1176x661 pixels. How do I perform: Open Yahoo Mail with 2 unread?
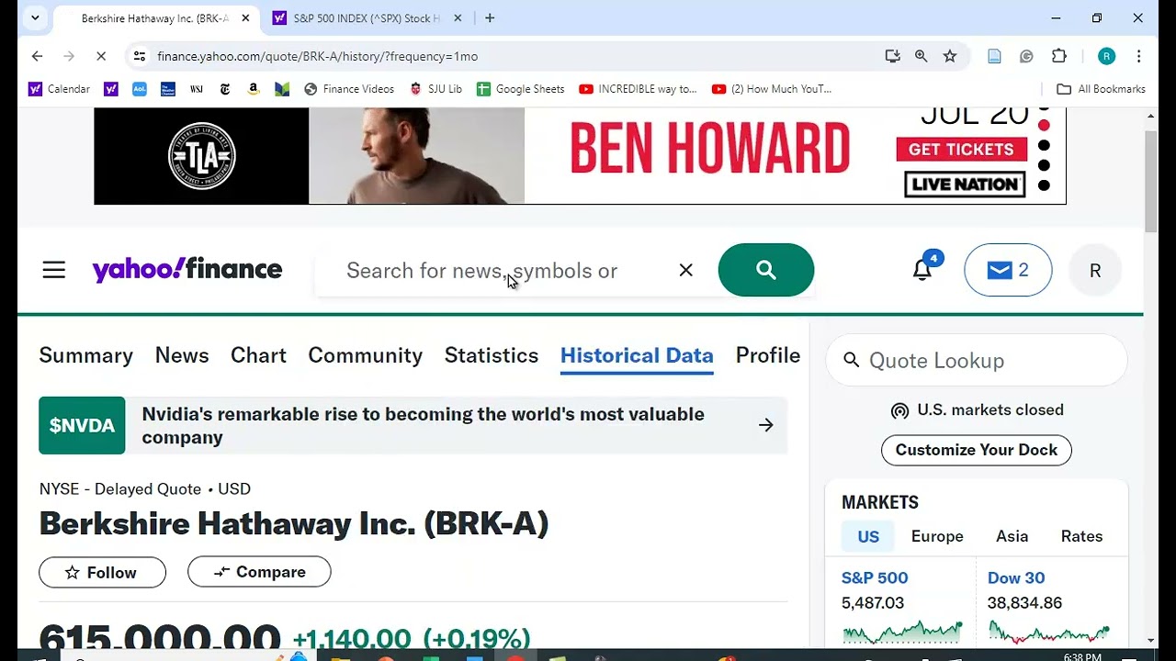[1008, 270]
